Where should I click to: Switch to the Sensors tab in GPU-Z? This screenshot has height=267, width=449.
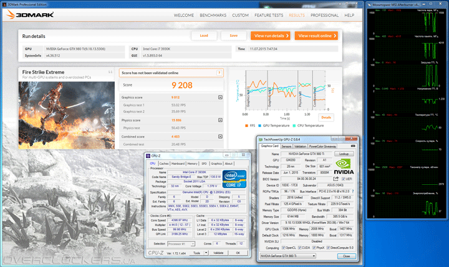(286, 146)
